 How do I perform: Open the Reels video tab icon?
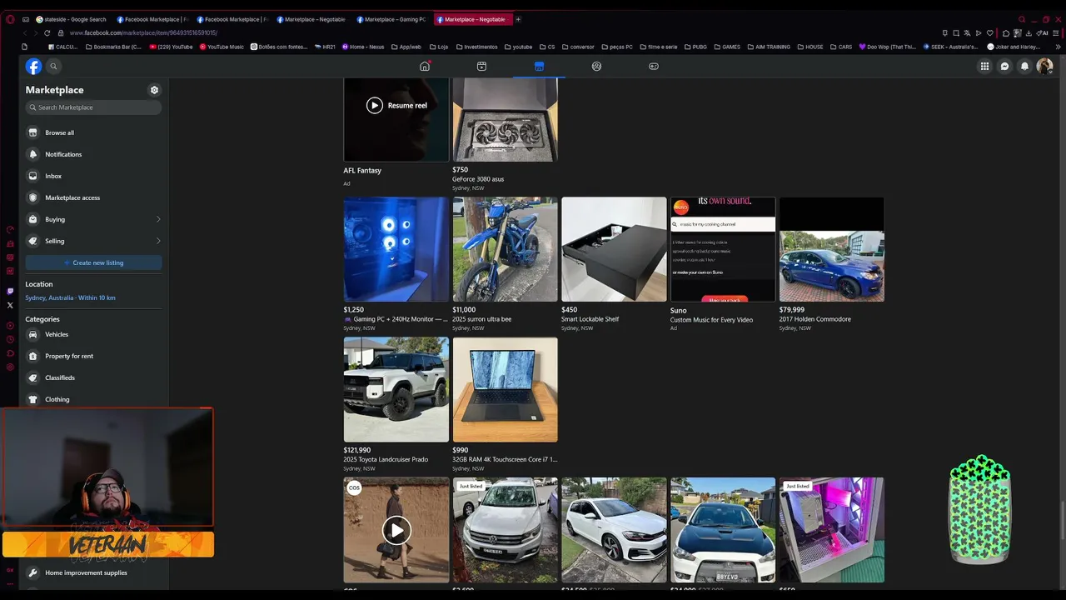[x=481, y=66]
